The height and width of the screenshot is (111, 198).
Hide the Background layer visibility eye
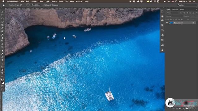[x=167, y=23]
